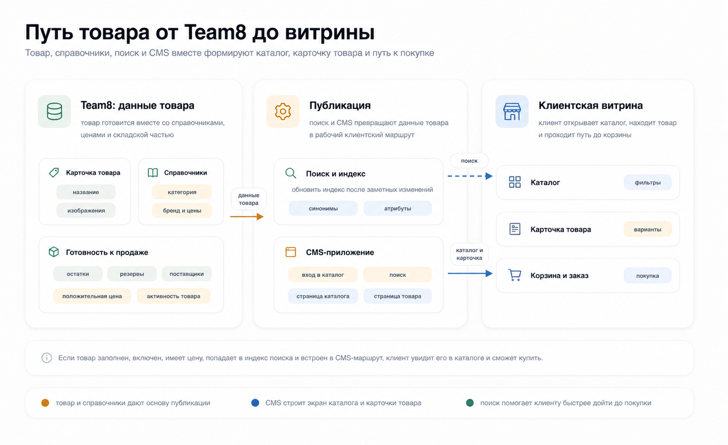
Task: Click the обновить индекс после заметных изменений text
Action: coord(362,189)
